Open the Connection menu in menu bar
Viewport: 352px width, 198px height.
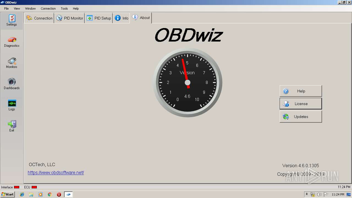tap(48, 9)
